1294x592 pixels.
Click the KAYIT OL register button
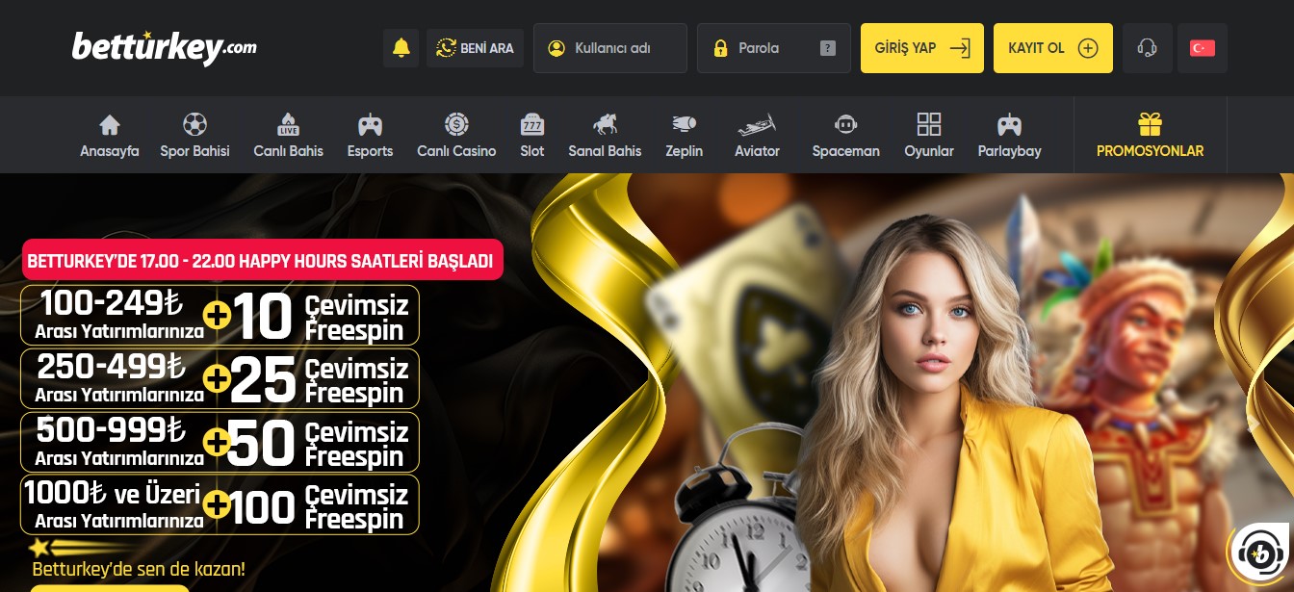click(x=1053, y=48)
